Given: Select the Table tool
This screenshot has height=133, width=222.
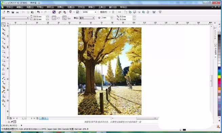Looking at the screenshot, I should [3, 74].
